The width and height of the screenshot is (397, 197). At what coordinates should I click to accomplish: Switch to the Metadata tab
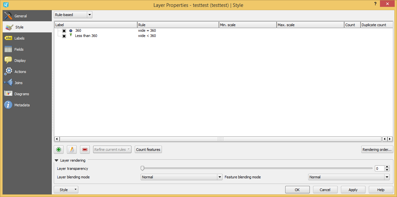point(27,105)
